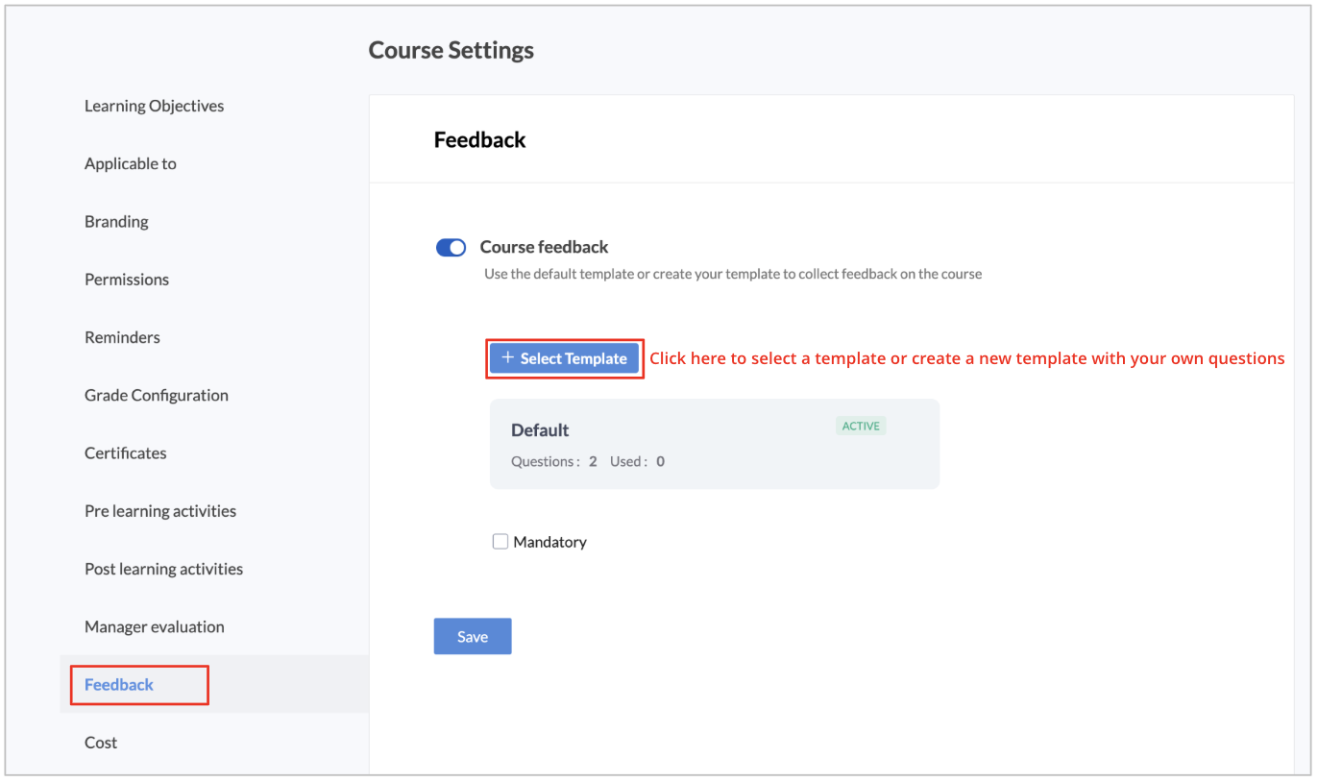Screen dimensions: 1318x782
Task: Click the ACTIVE status badge
Action: [x=861, y=426]
